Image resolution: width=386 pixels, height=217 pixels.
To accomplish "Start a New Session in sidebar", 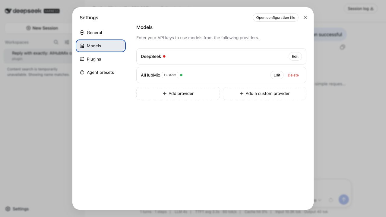I will pyautogui.click(x=42, y=28).
